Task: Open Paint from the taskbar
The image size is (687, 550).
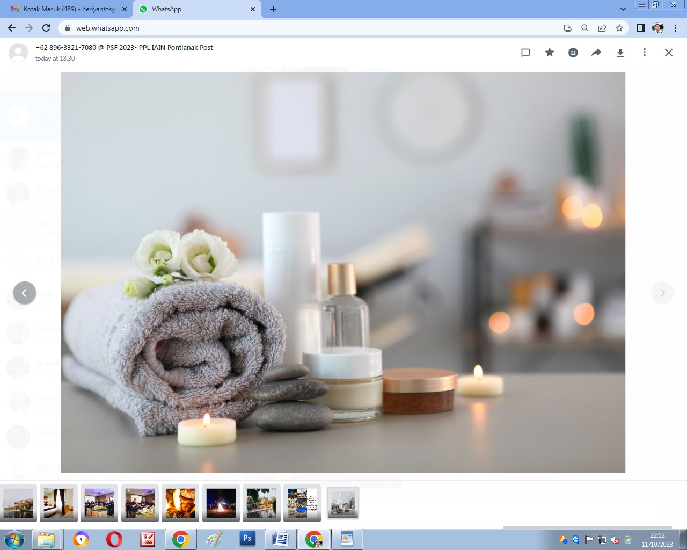Action: pyautogui.click(x=214, y=539)
